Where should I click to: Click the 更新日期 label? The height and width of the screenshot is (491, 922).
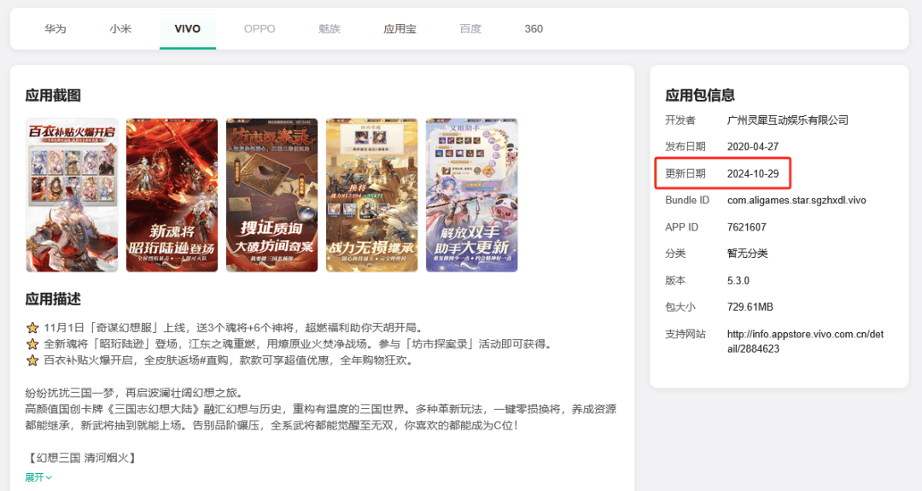tap(685, 173)
